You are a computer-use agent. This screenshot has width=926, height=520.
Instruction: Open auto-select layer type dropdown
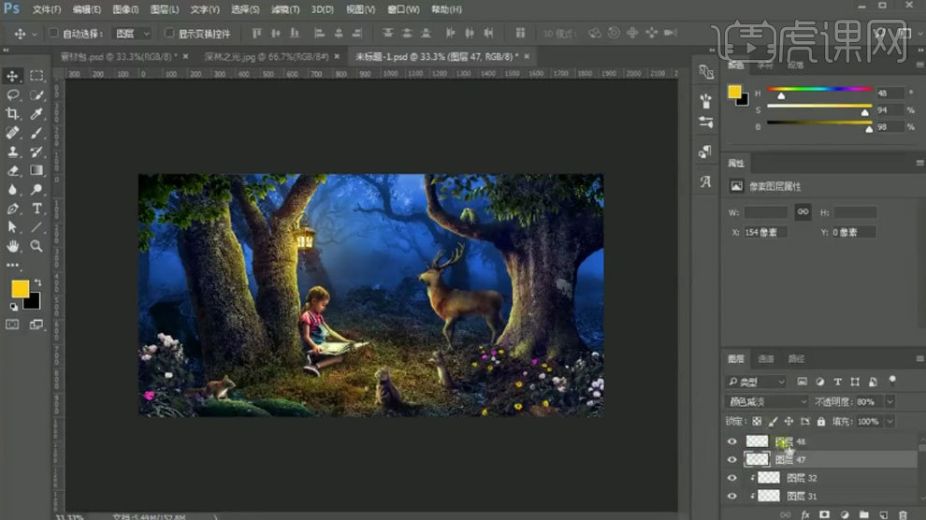click(132, 34)
